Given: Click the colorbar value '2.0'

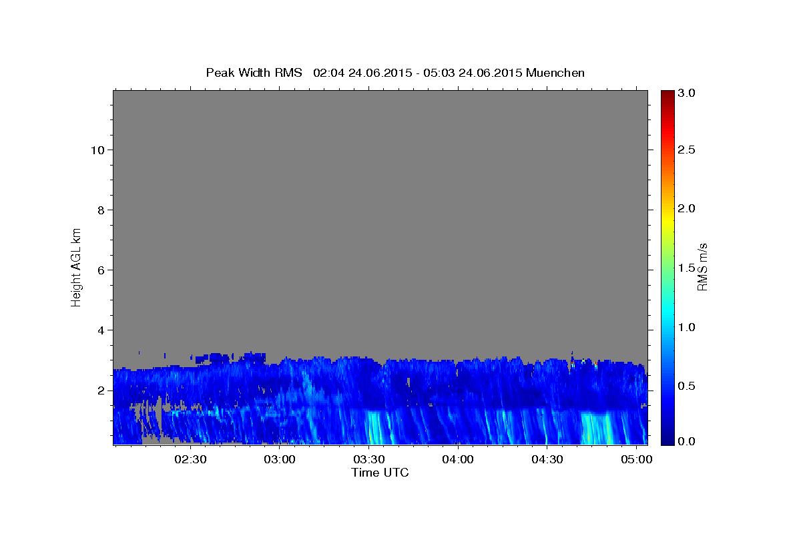Looking at the screenshot, I should 686,208.
